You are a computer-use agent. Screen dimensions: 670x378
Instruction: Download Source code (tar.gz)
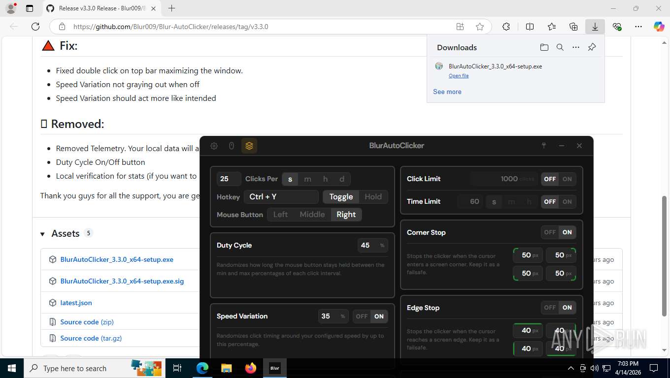pyautogui.click(x=91, y=338)
